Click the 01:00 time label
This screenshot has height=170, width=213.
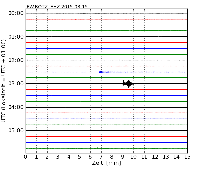coord(16,37)
